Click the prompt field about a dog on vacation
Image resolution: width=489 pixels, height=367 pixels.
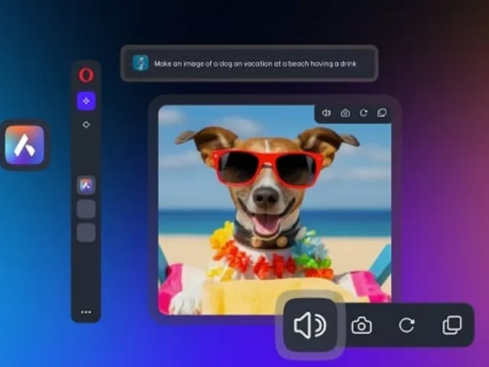tap(255, 63)
